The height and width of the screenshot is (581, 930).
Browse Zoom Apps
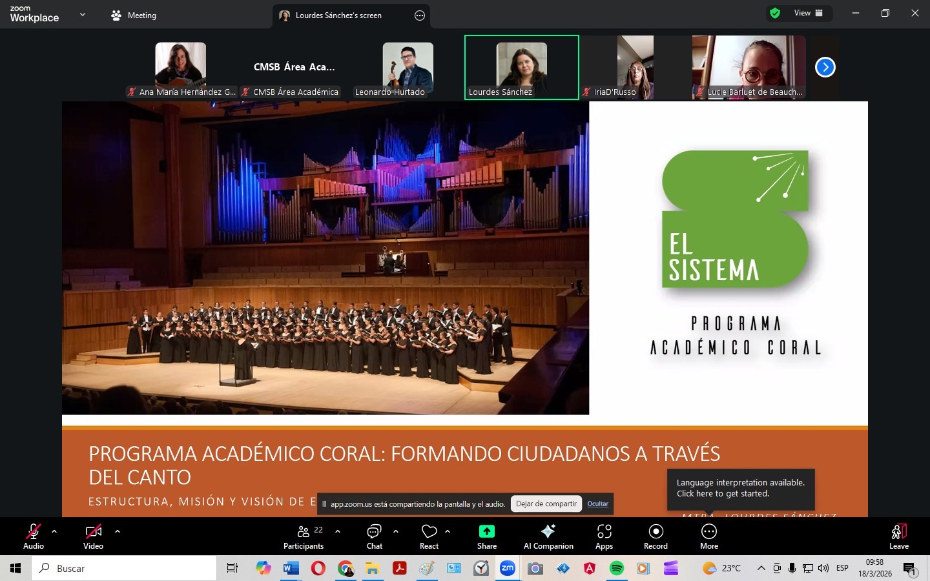(604, 536)
